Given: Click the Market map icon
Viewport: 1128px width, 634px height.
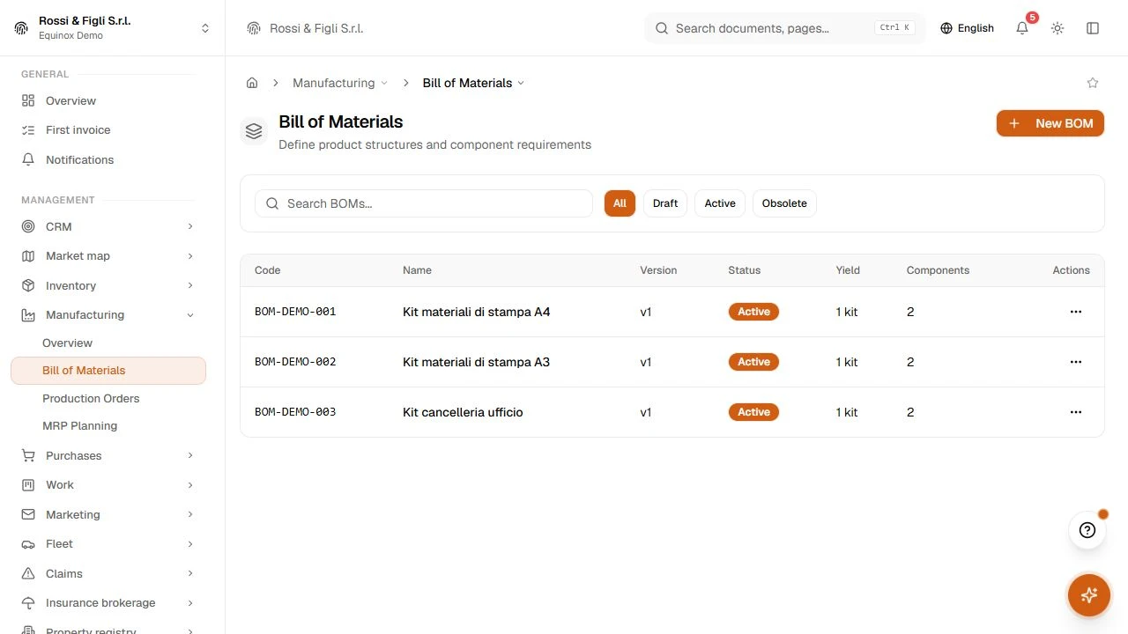Looking at the screenshot, I should tap(28, 256).
